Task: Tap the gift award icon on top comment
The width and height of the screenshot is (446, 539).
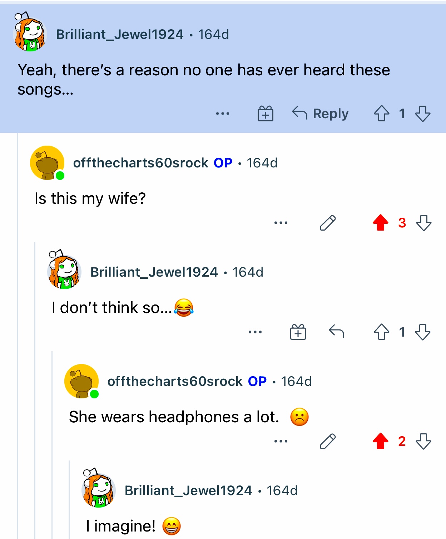Action: 266,114
